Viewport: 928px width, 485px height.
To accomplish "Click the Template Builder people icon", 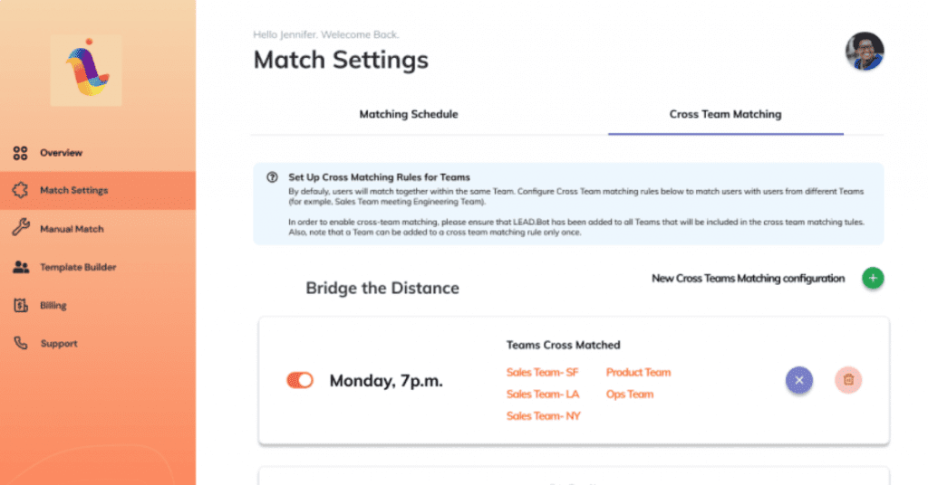I will pos(20,267).
